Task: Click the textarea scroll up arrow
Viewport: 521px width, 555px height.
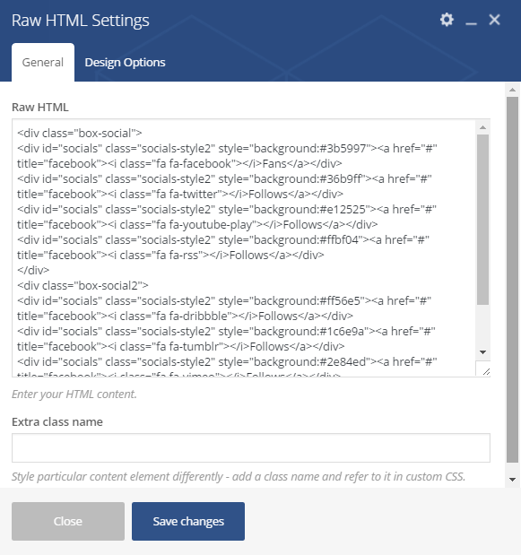Action: (x=482, y=127)
